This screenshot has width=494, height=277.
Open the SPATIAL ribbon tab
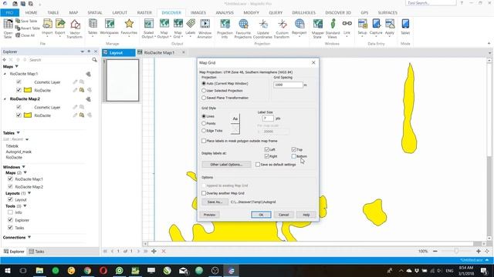tap(95, 12)
